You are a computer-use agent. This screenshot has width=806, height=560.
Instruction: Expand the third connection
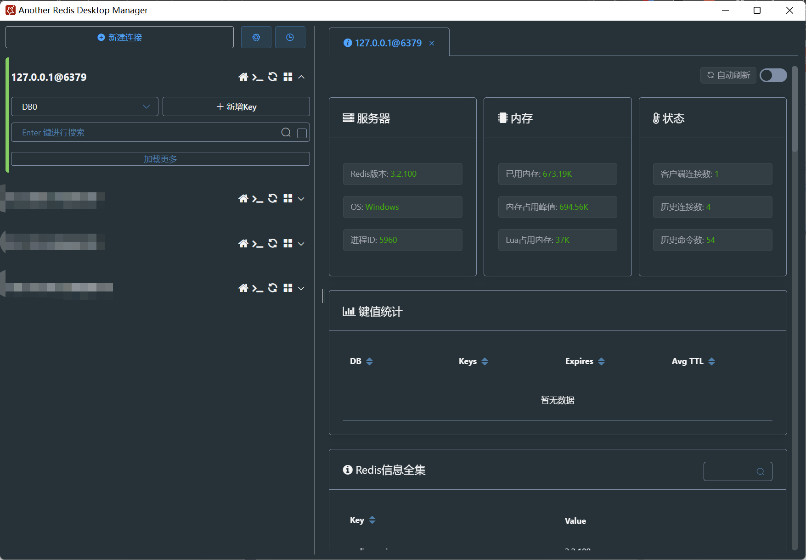[301, 244]
